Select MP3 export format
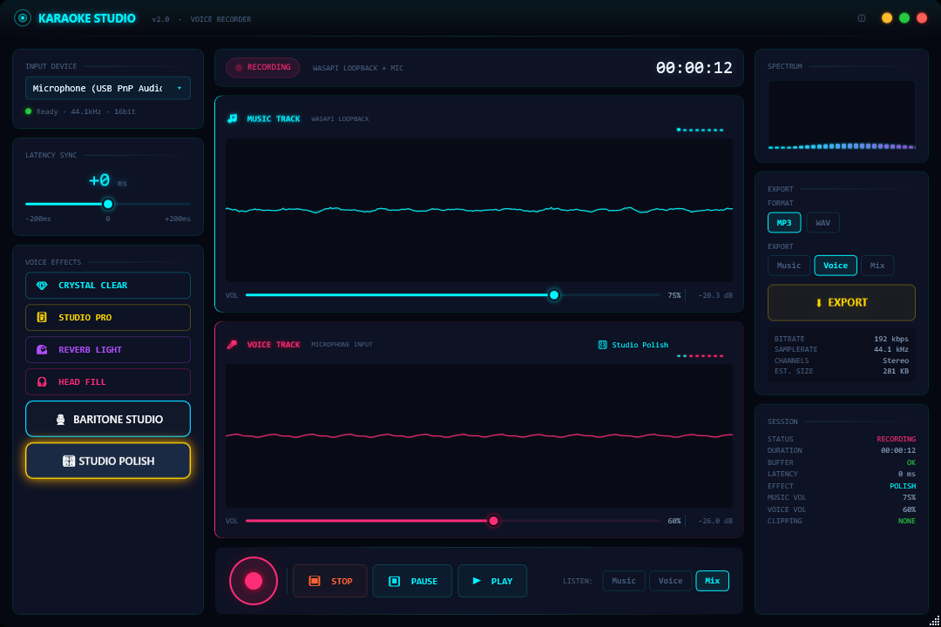 click(x=784, y=223)
